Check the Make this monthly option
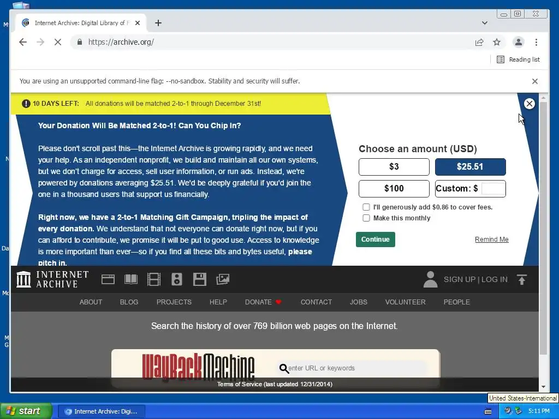Image resolution: width=559 pixels, height=419 pixels. [366, 218]
